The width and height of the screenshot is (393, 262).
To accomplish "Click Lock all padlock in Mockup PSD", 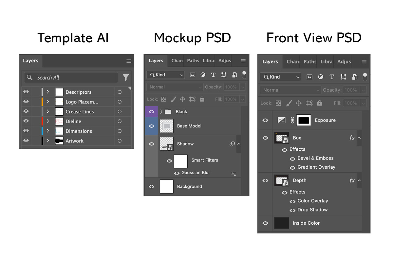I will tap(202, 99).
